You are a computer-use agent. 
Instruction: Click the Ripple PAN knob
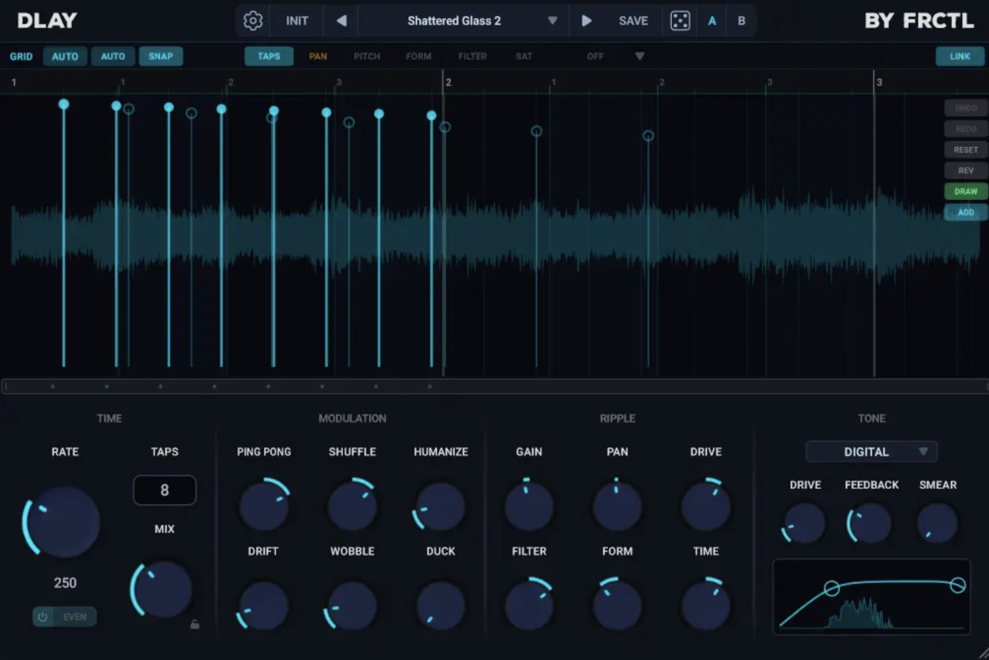(x=617, y=506)
